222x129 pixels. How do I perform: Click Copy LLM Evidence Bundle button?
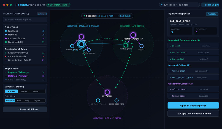(x=193, y=113)
